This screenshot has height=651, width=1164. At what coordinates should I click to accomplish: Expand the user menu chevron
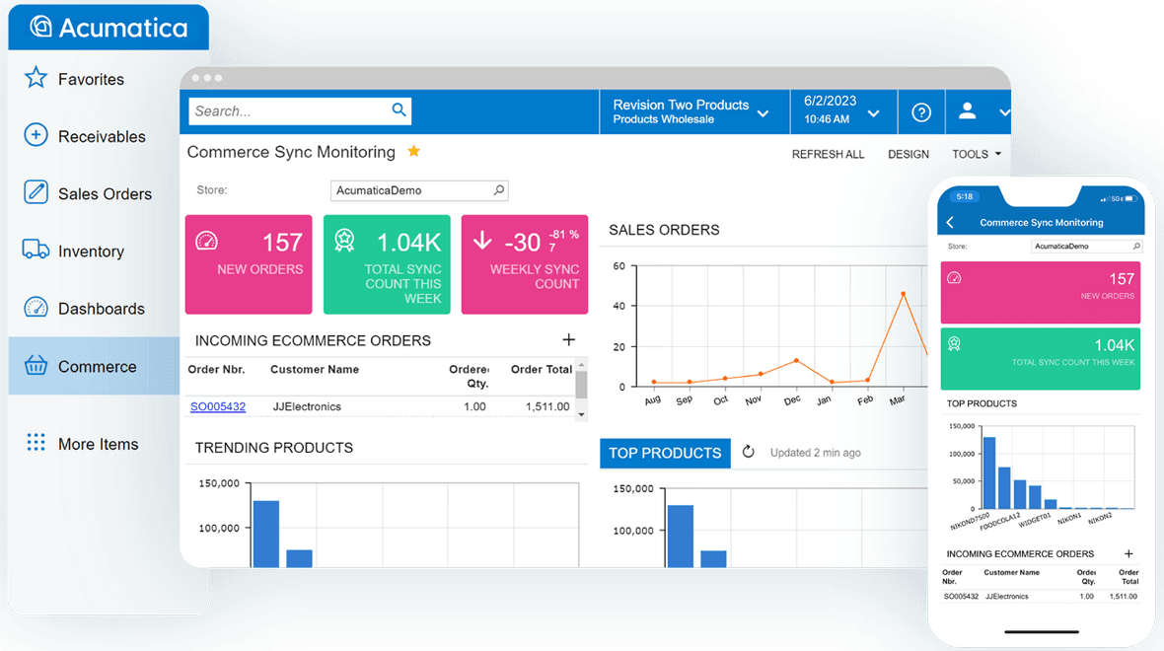click(1004, 112)
